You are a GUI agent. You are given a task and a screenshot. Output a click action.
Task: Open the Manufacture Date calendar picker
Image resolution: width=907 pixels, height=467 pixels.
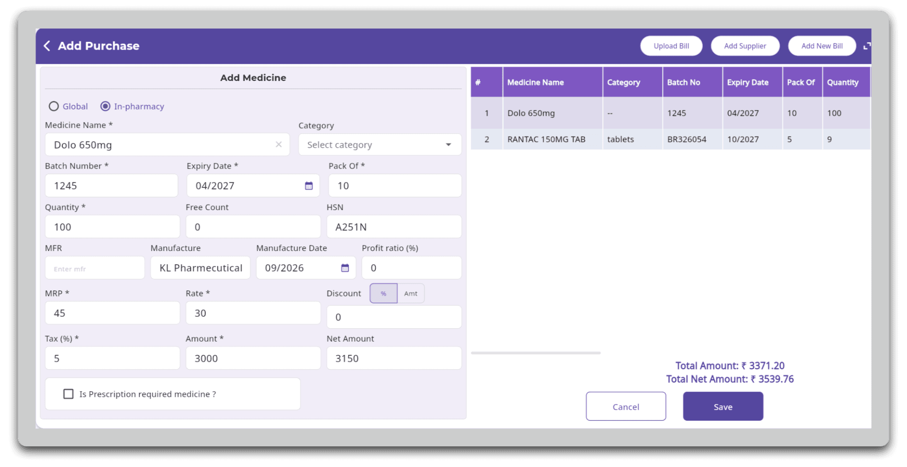[345, 268]
